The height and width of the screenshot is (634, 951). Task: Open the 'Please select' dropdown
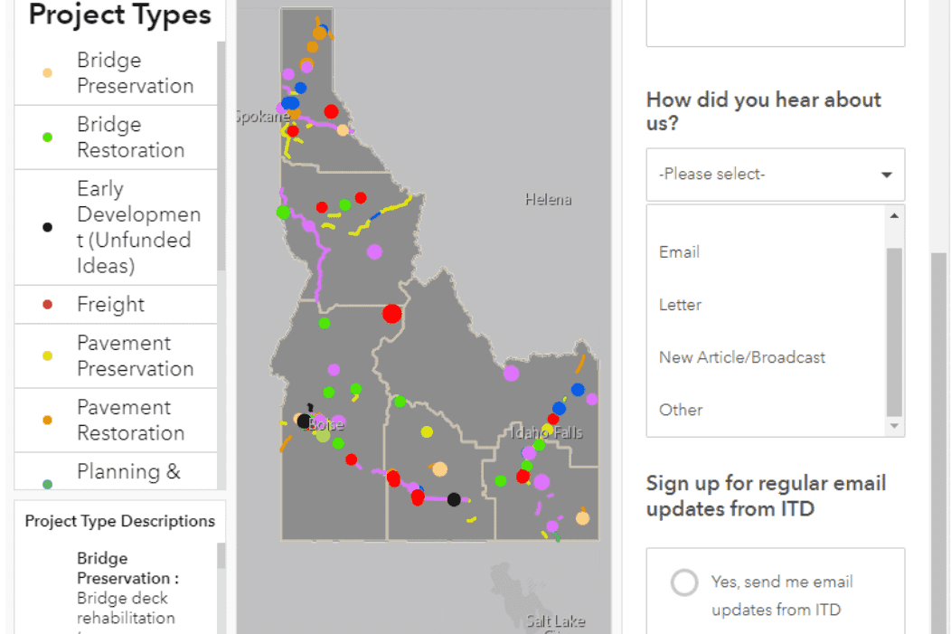775,175
